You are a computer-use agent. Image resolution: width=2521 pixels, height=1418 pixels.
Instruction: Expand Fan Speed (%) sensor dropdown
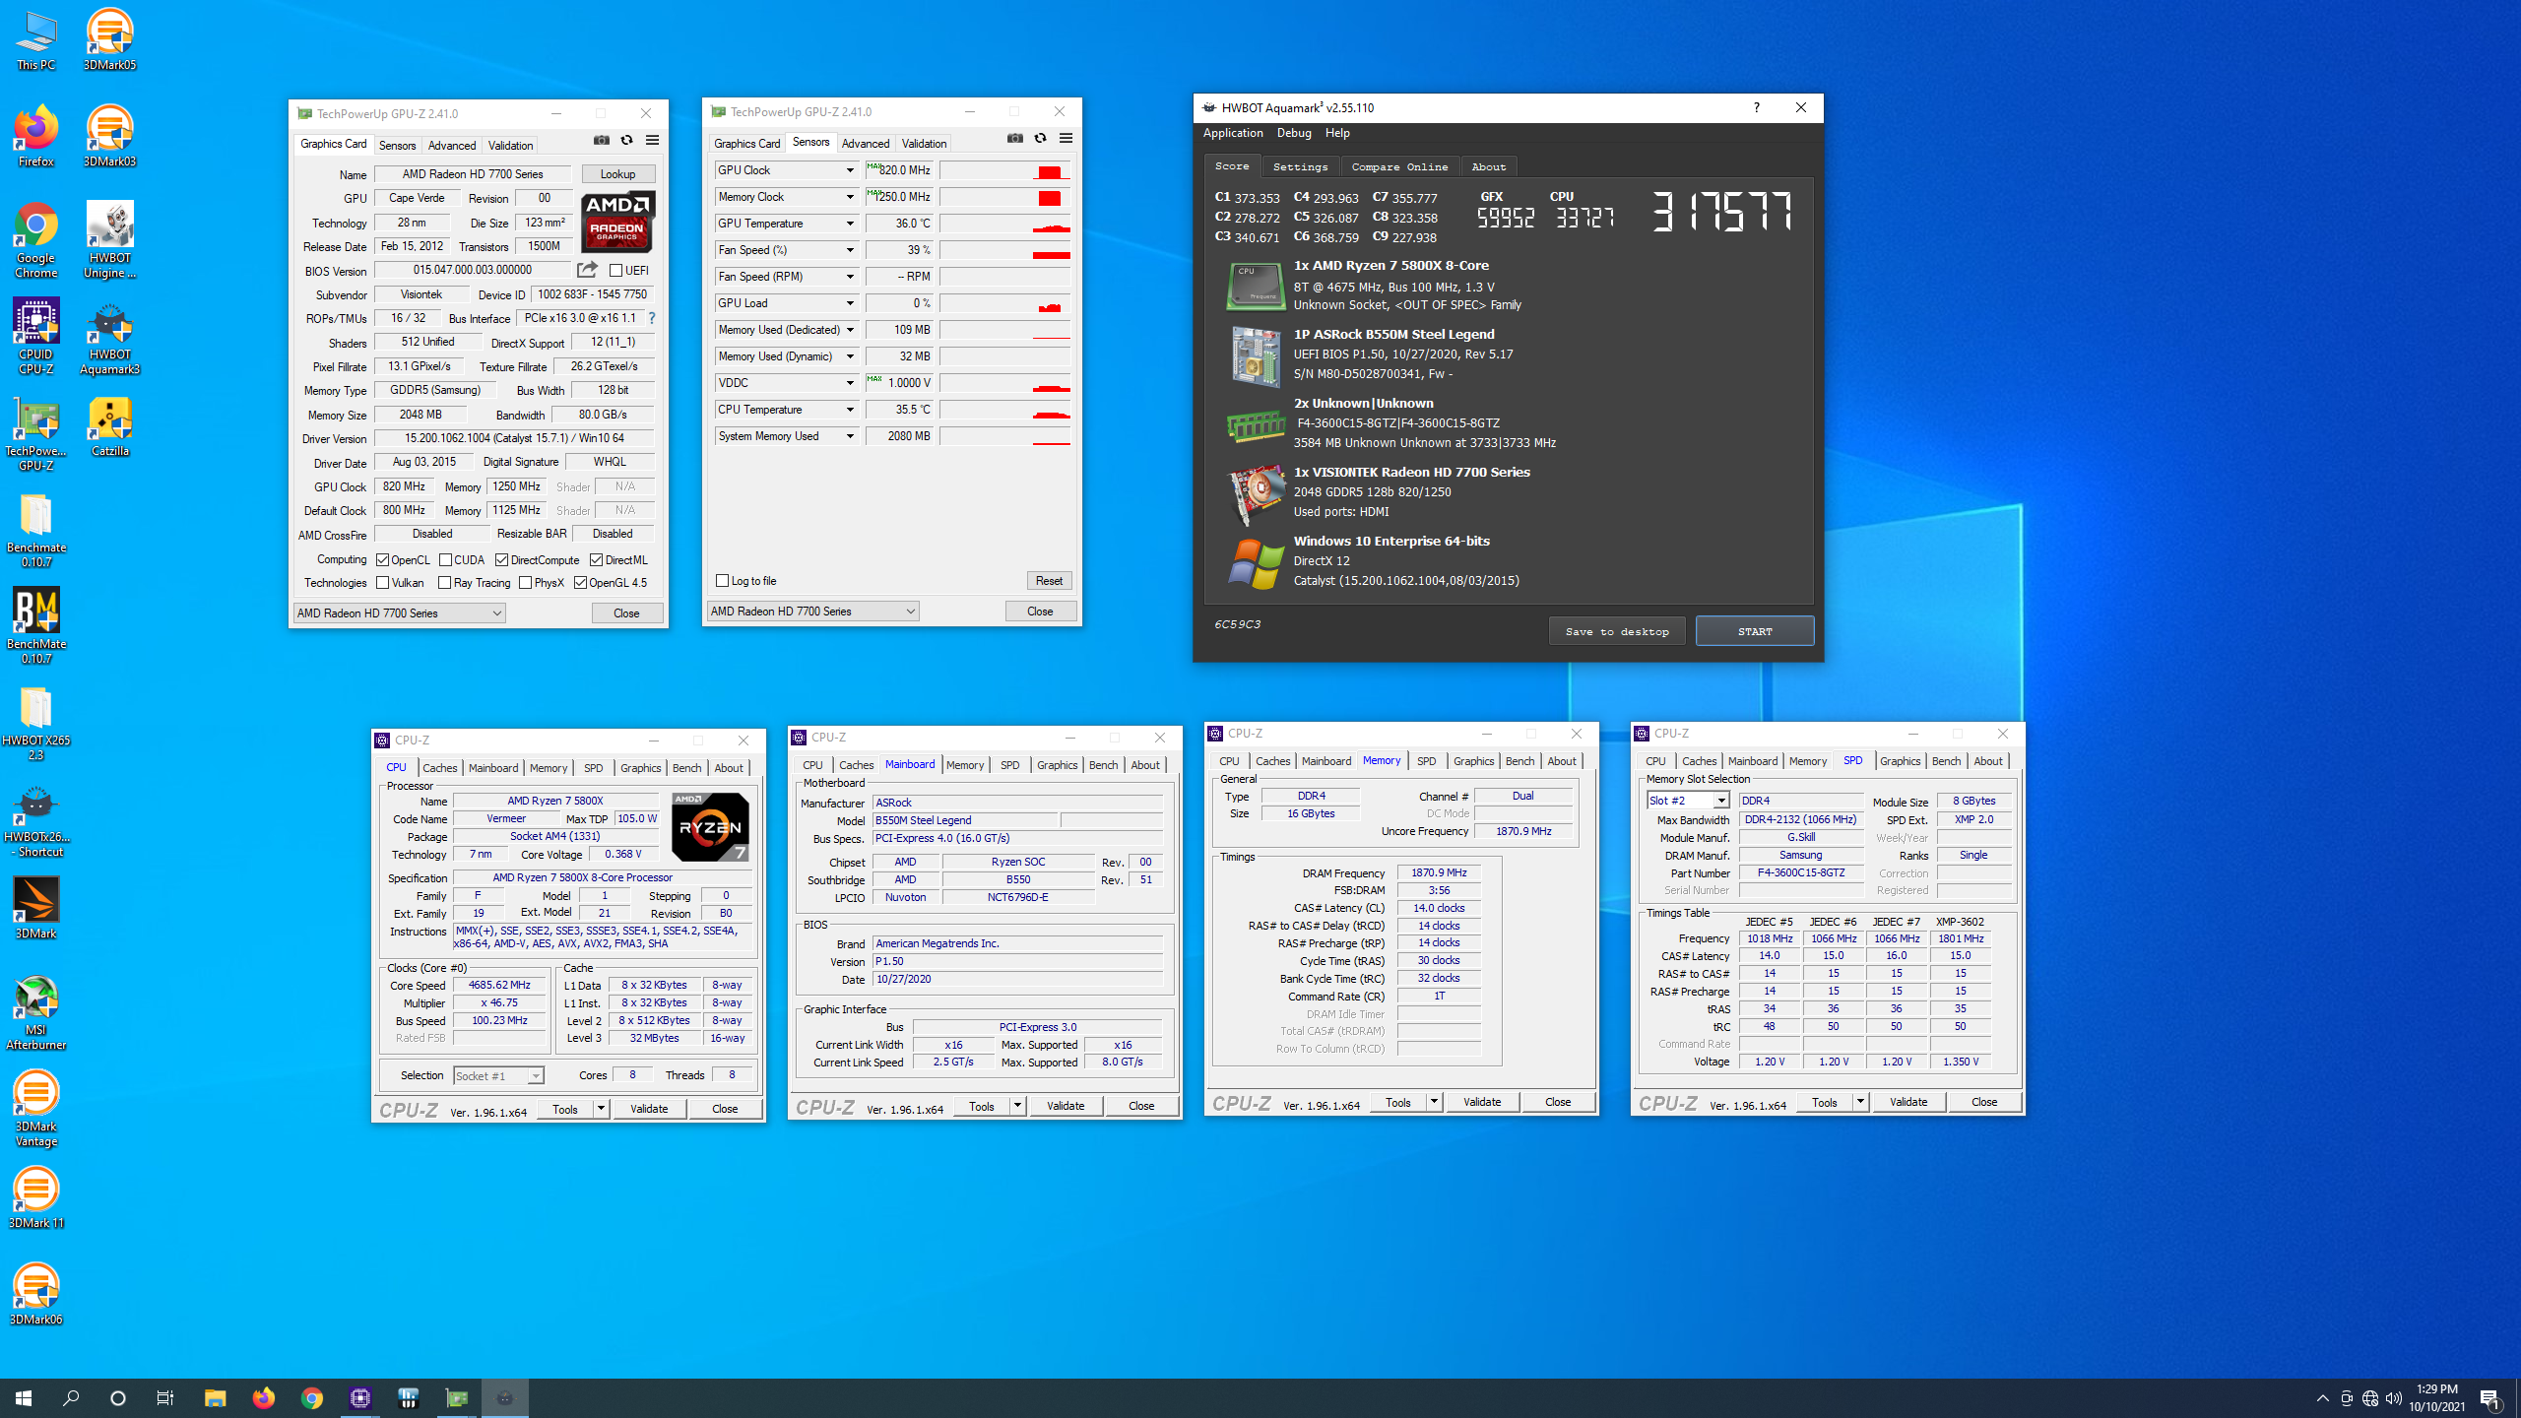(850, 250)
